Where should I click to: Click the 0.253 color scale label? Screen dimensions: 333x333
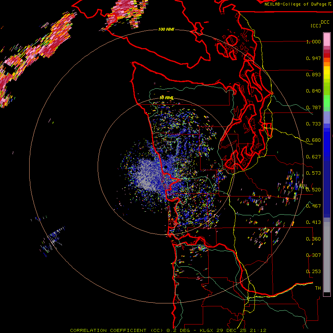313,272
